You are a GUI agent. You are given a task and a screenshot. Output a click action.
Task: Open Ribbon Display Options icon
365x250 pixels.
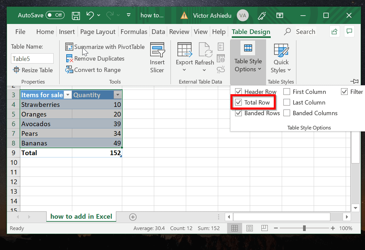[x=279, y=16]
